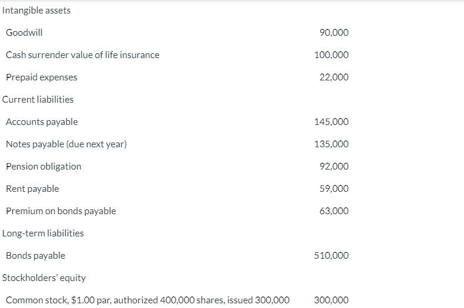Select the Goodwill row label
464x308 pixels.
tap(24, 32)
